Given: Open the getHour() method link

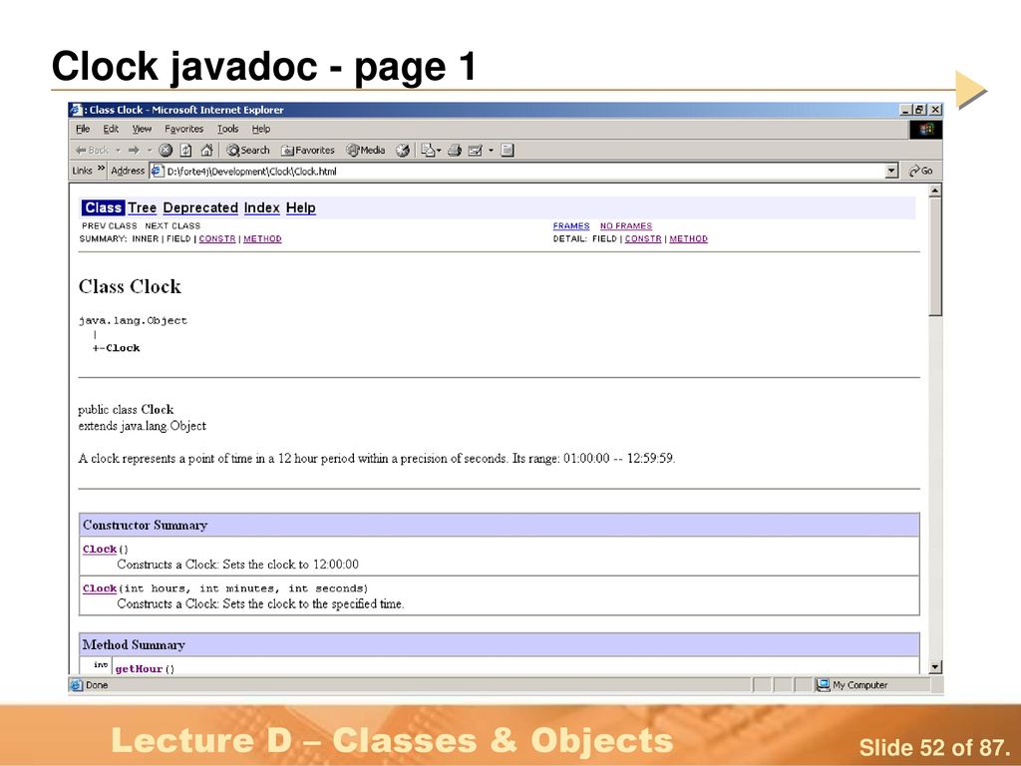Looking at the screenshot, I should tap(139, 669).
